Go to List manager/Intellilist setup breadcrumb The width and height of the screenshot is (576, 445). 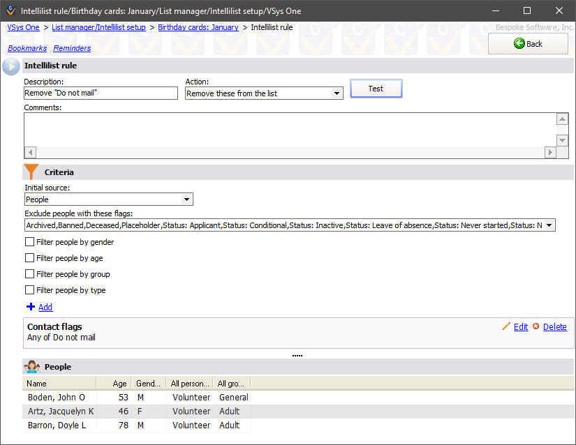pos(98,27)
